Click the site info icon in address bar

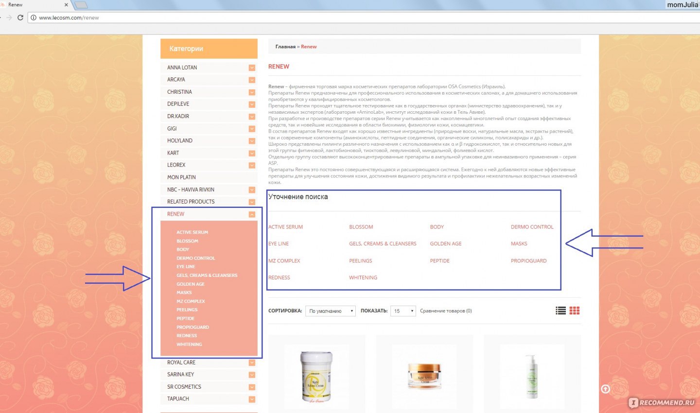(x=33, y=17)
